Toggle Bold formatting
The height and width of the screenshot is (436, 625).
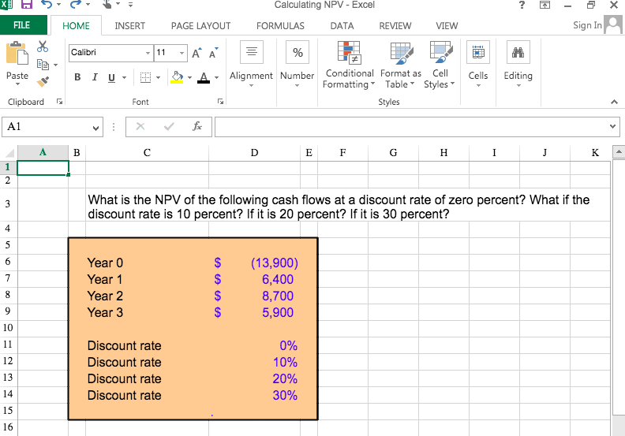(x=77, y=77)
